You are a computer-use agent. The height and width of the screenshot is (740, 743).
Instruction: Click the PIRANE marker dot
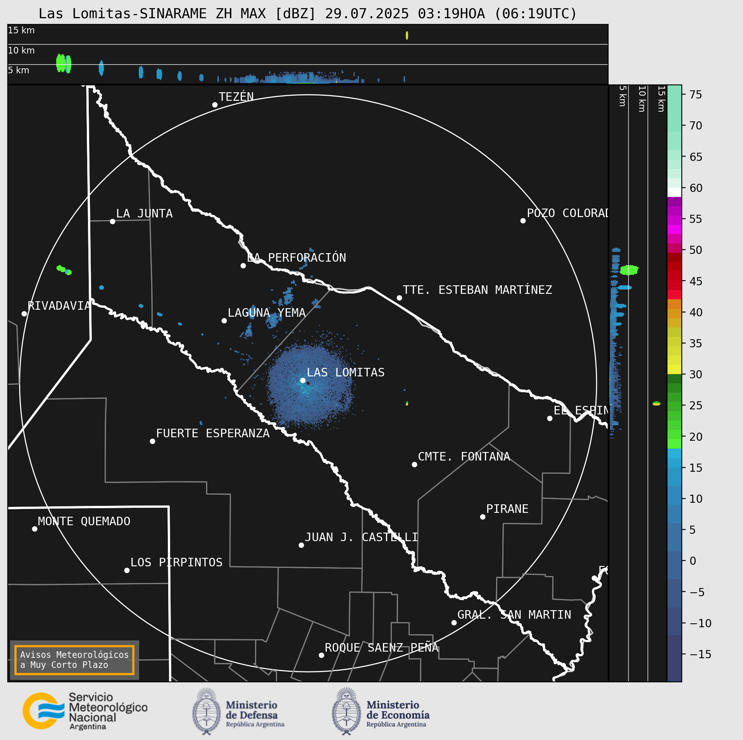coord(483,517)
